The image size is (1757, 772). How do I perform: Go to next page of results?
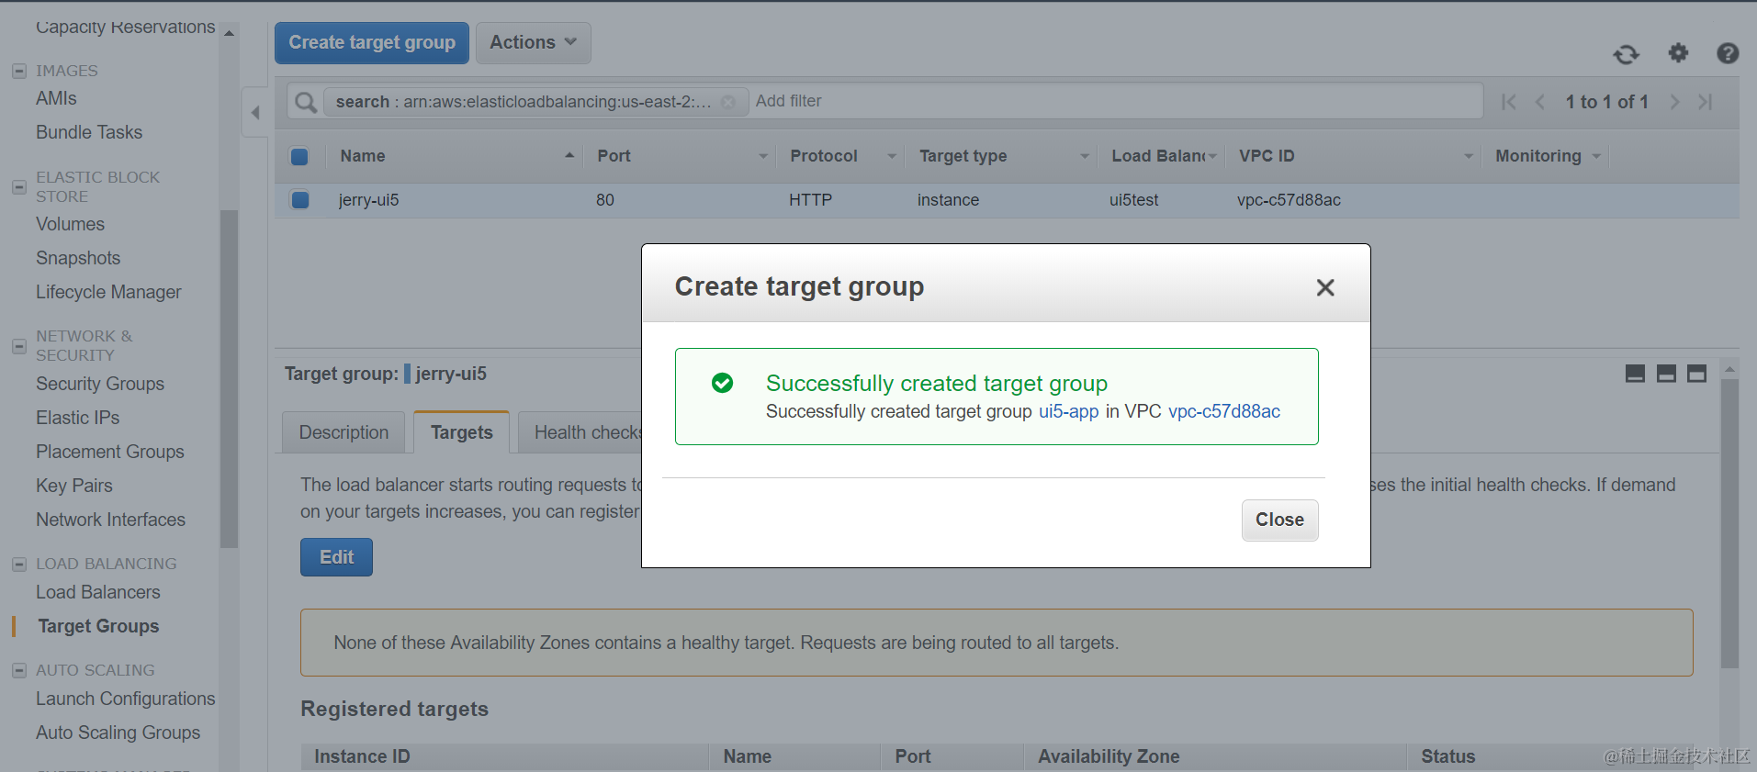click(1674, 102)
